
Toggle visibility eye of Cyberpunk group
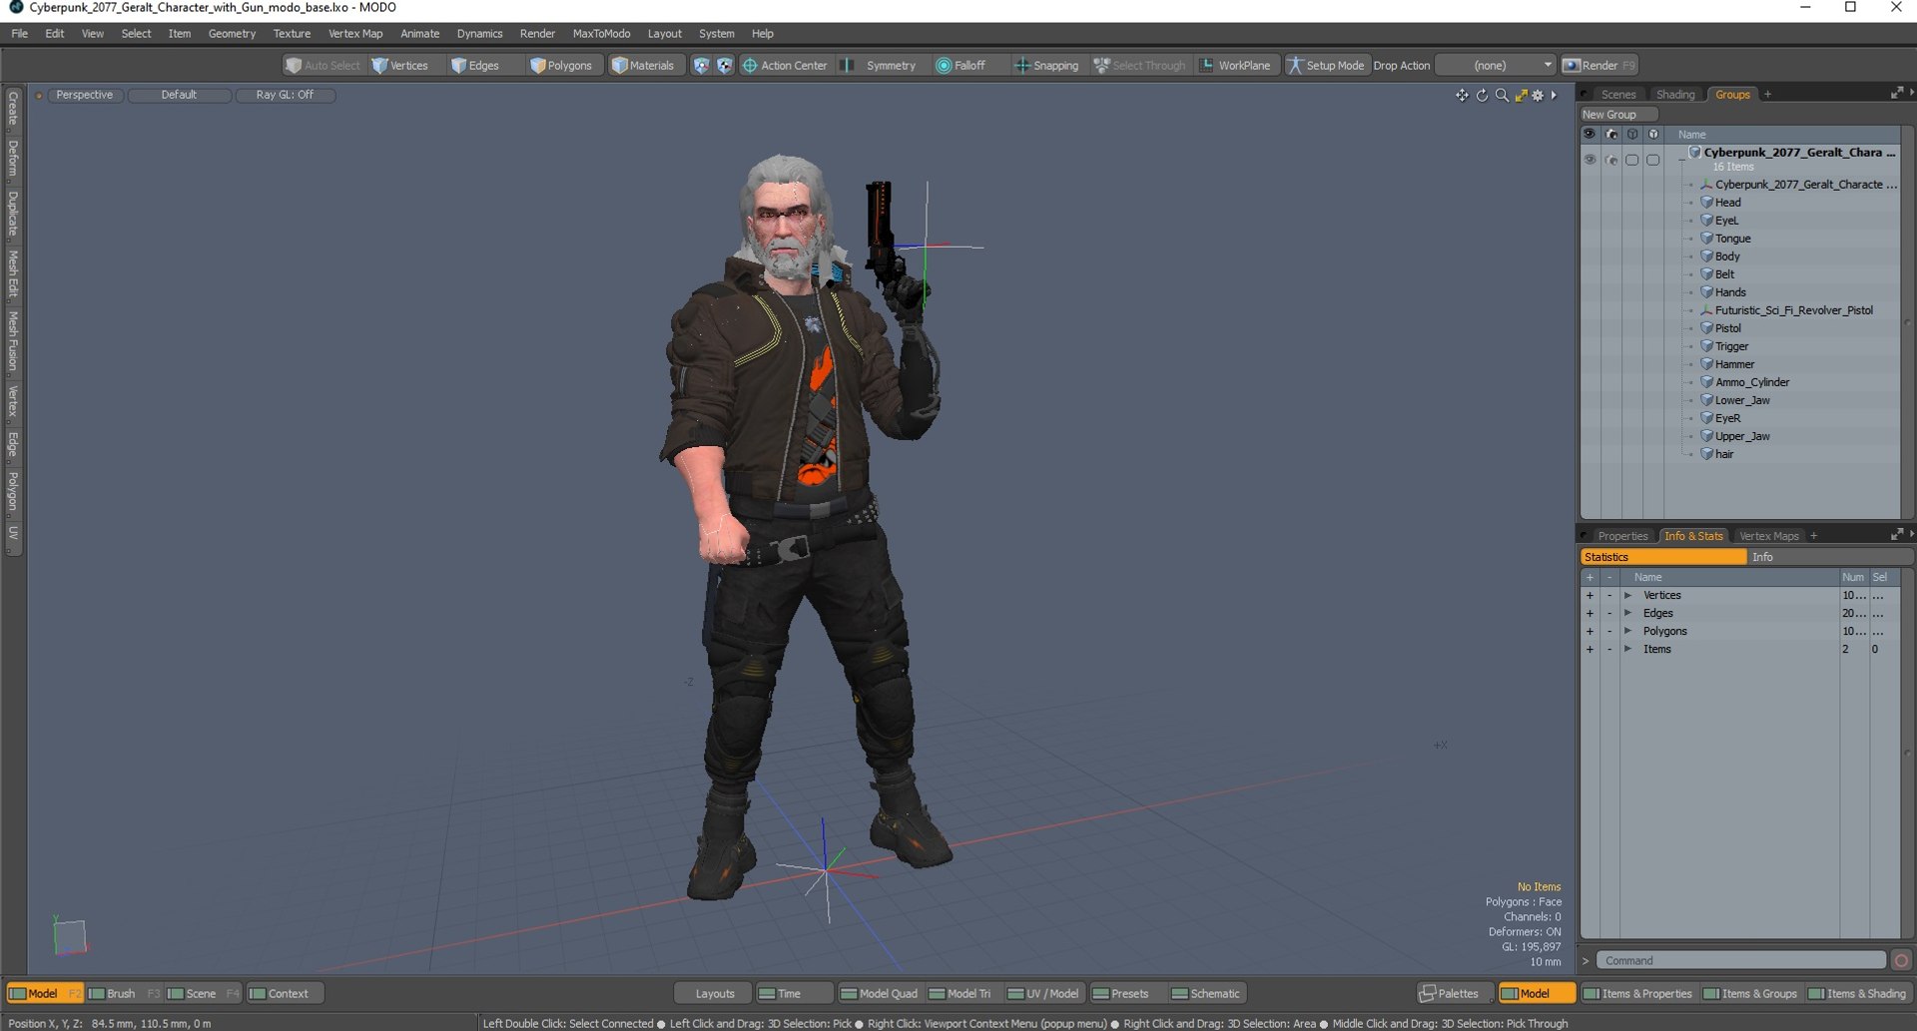pyautogui.click(x=1590, y=160)
